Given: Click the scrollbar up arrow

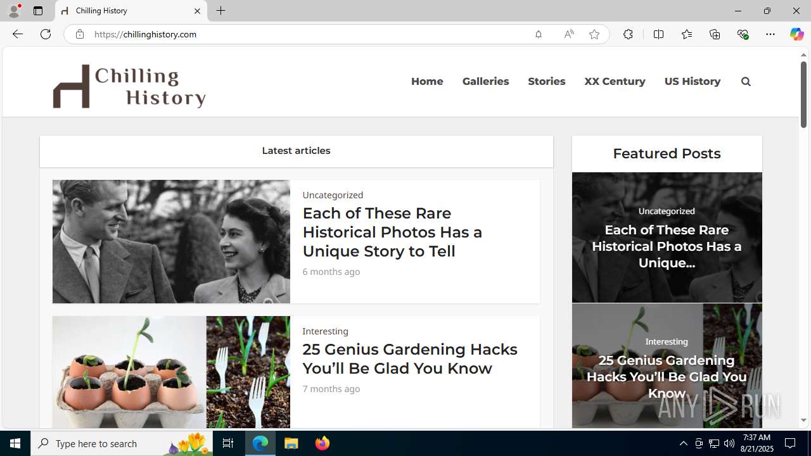Looking at the screenshot, I should click(x=803, y=55).
